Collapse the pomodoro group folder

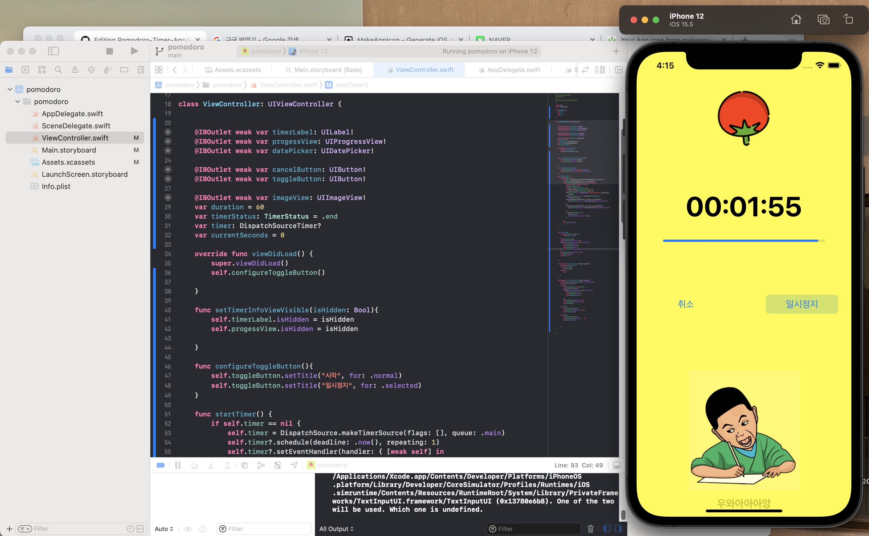coord(17,101)
